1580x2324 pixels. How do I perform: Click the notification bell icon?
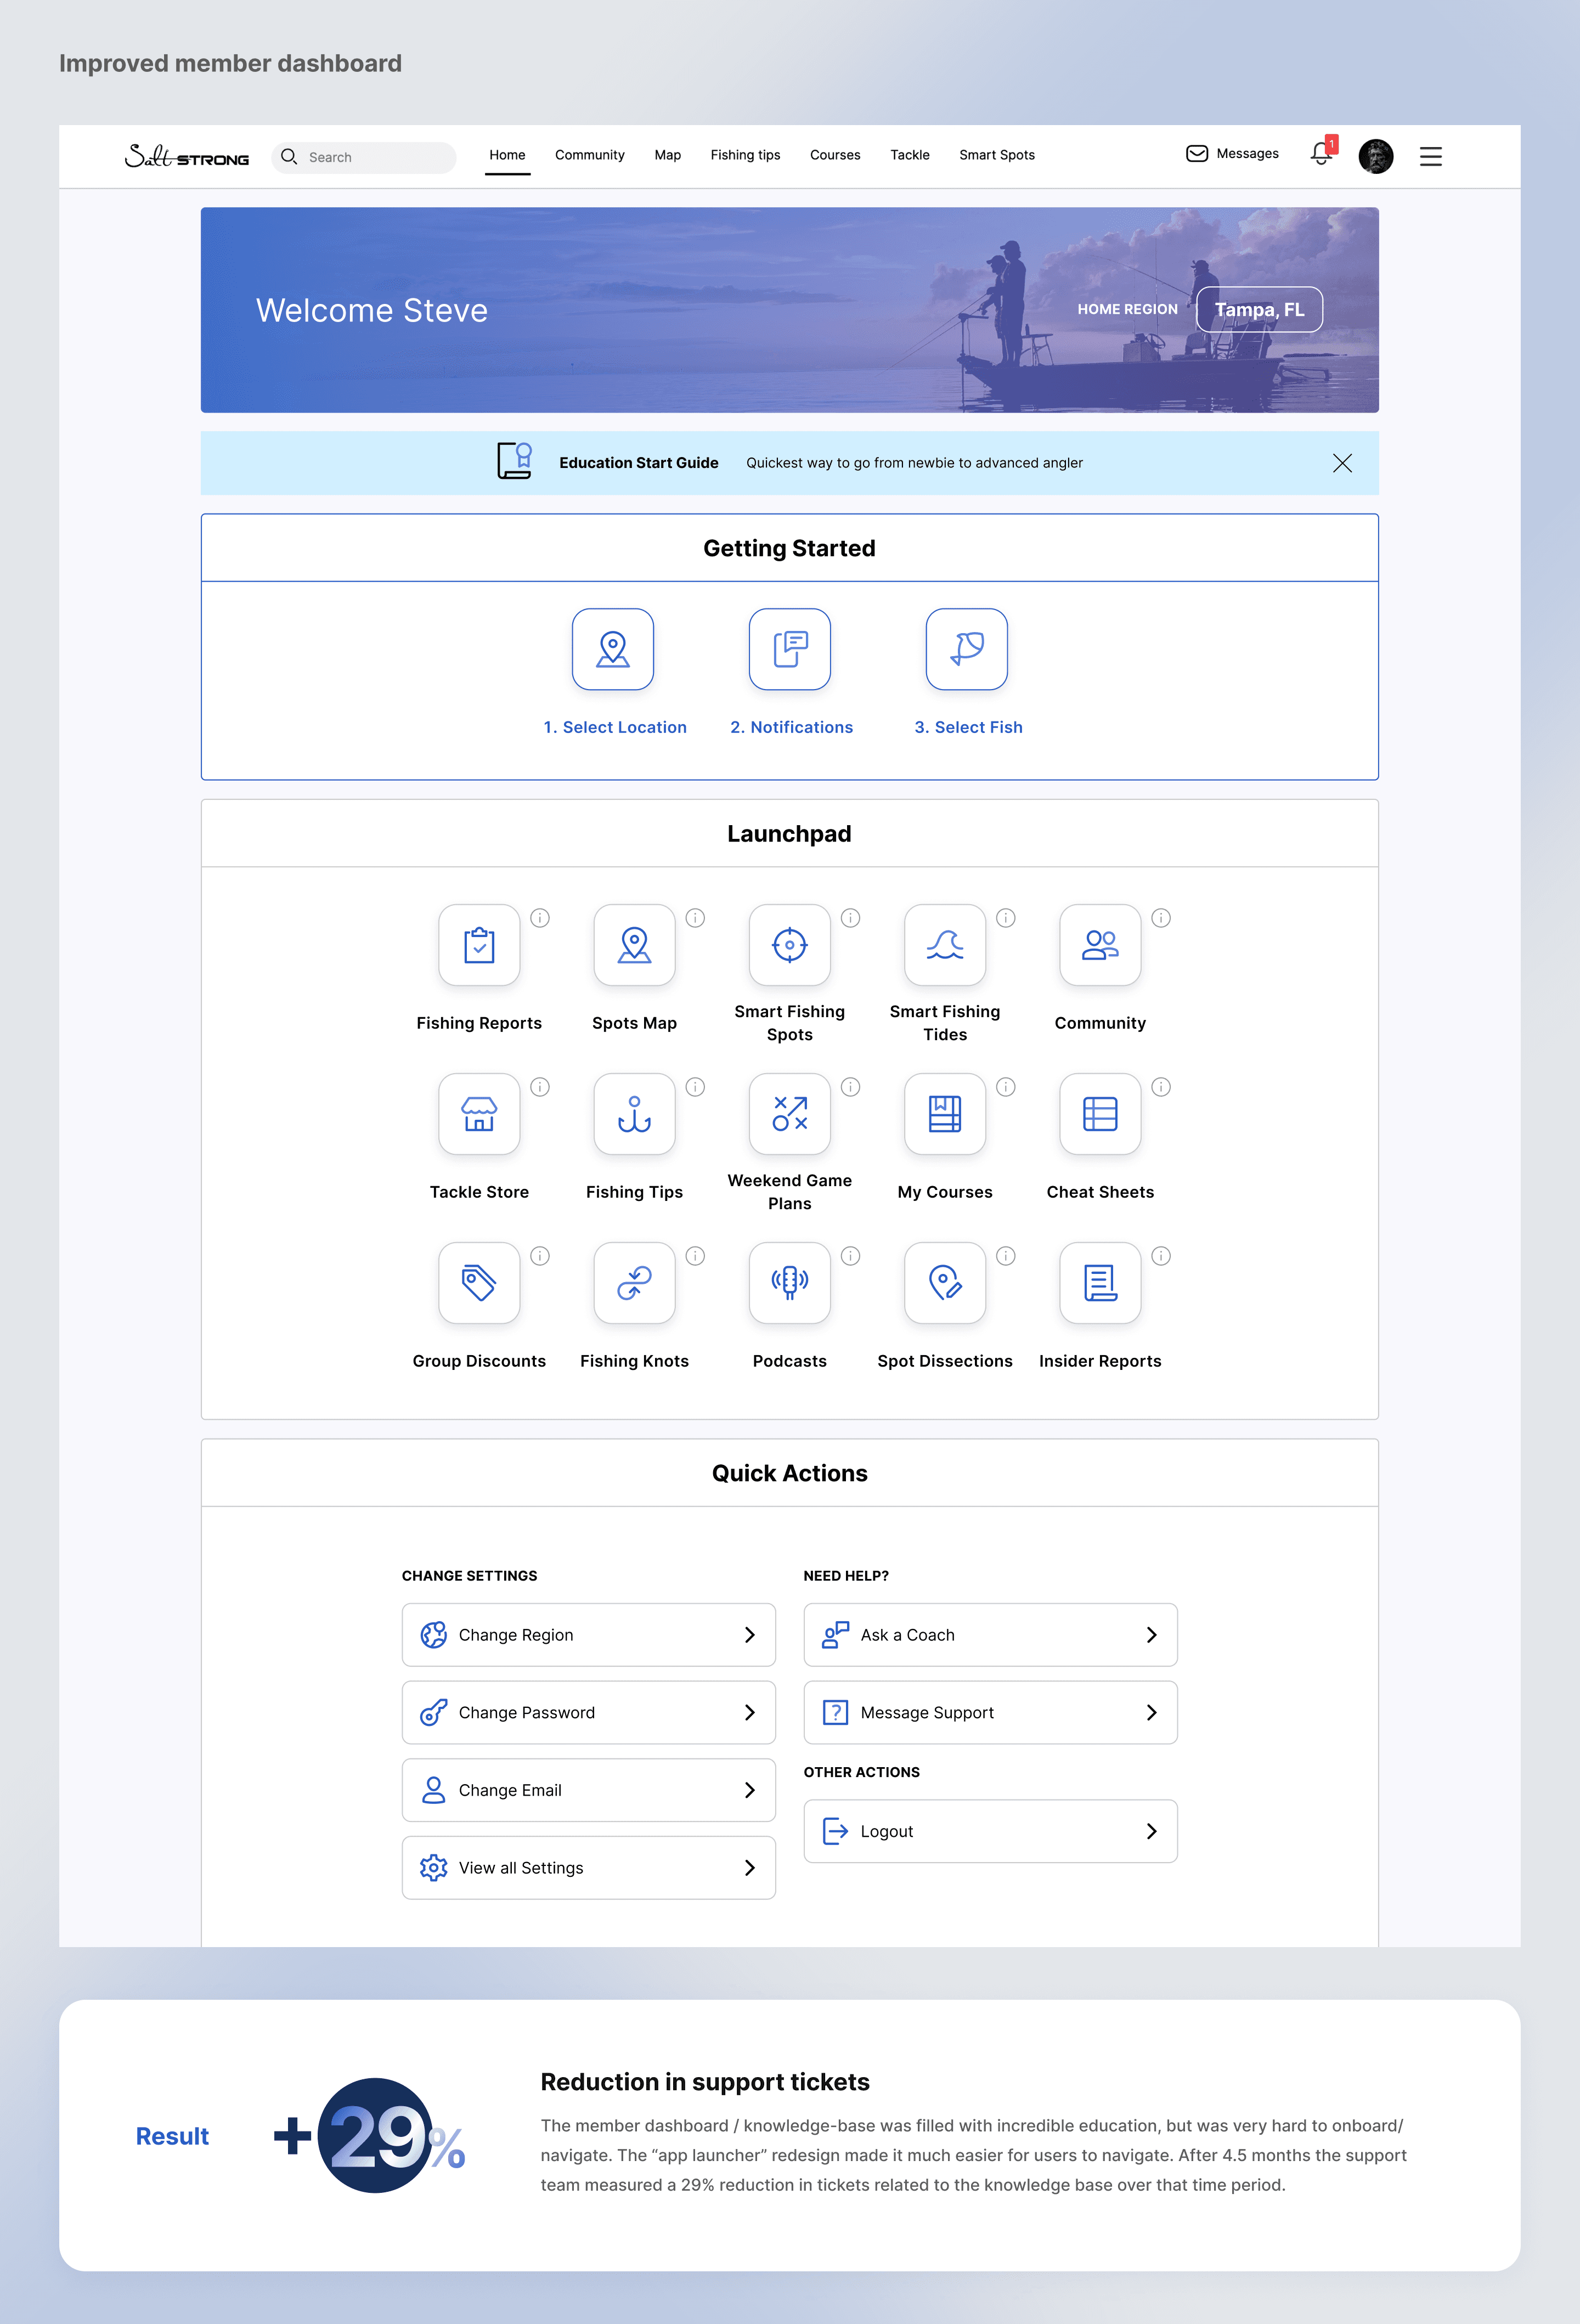click(1321, 154)
